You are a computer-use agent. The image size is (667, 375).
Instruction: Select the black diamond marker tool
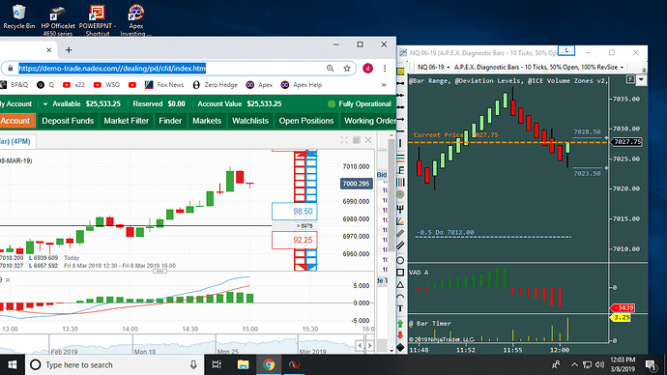click(x=400, y=347)
